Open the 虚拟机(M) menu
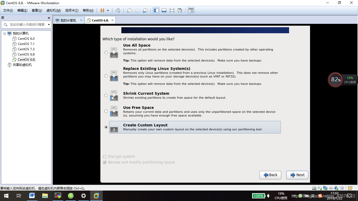The image size is (358, 201). coord(53,10)
